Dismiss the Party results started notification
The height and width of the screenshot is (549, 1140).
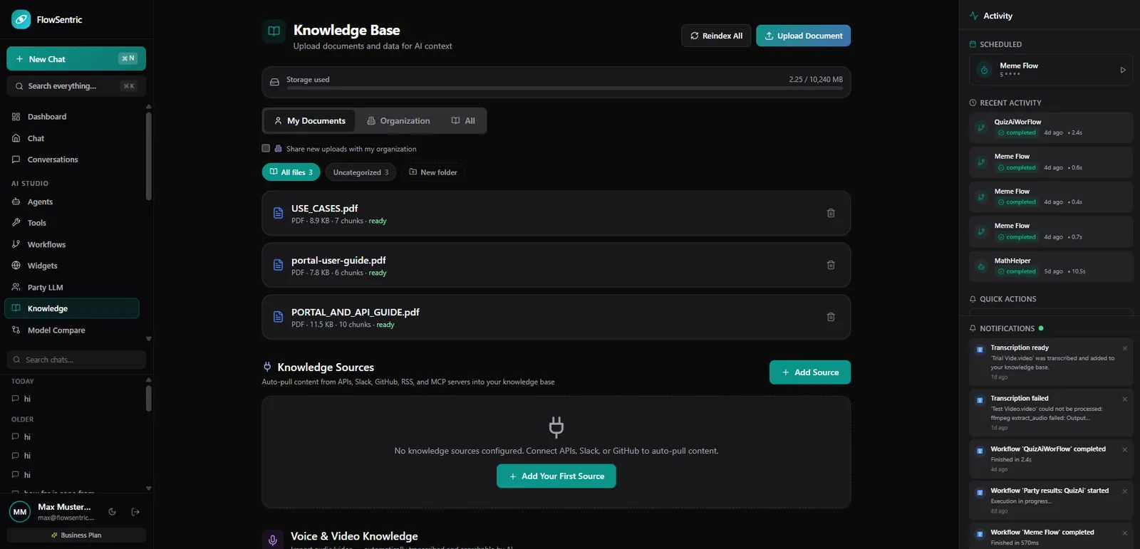[1125, 491]
